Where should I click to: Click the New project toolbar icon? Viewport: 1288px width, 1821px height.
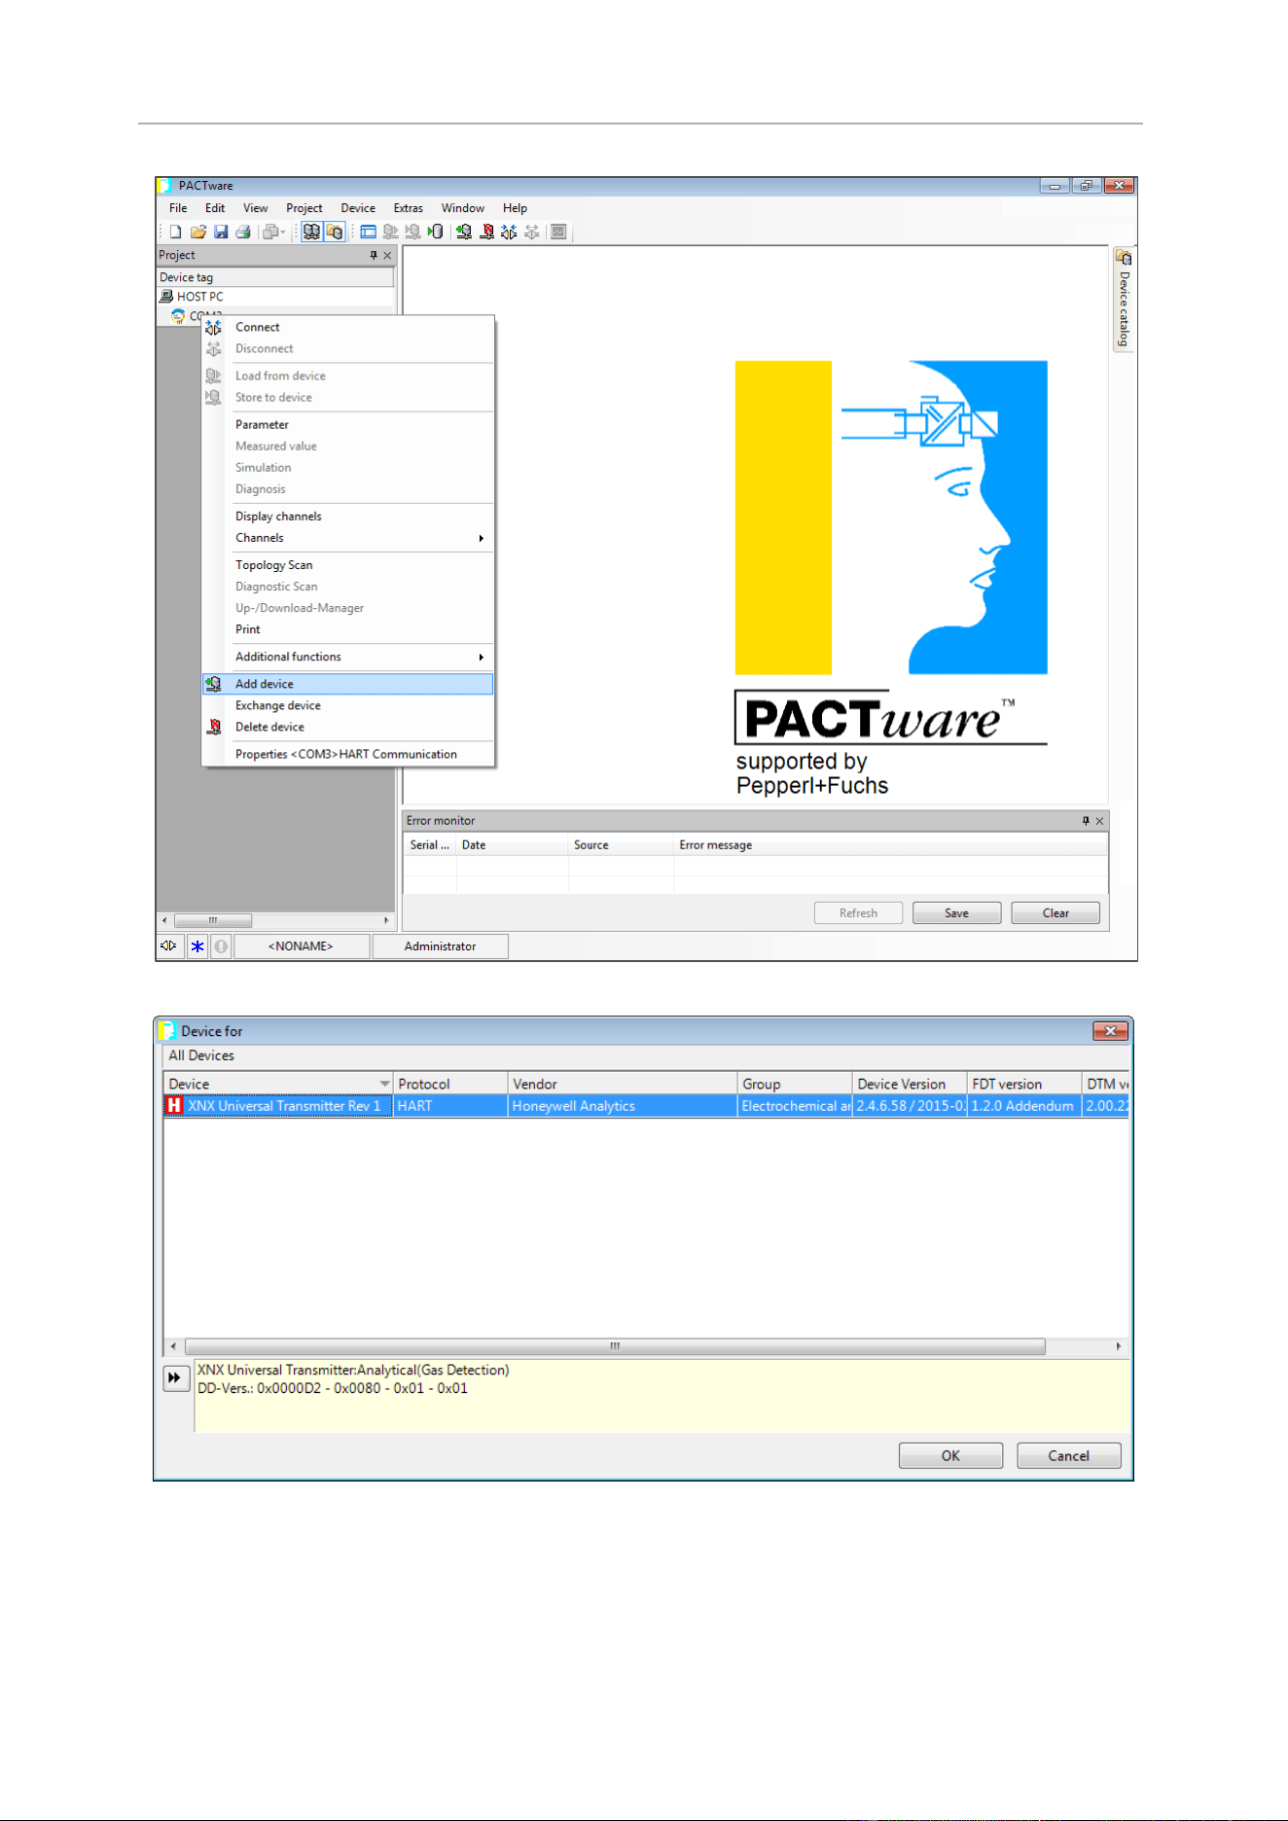tap(175, 232)
